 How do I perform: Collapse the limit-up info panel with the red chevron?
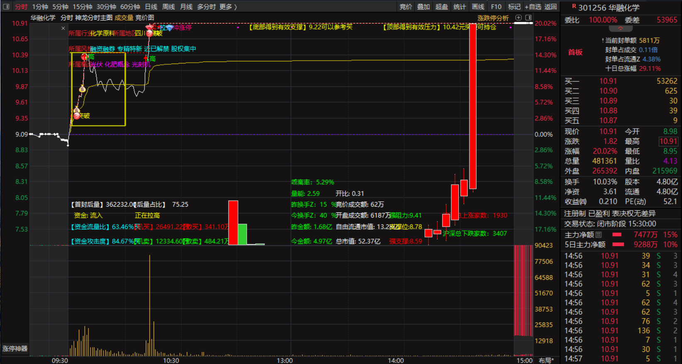click(x=621, y=29)
